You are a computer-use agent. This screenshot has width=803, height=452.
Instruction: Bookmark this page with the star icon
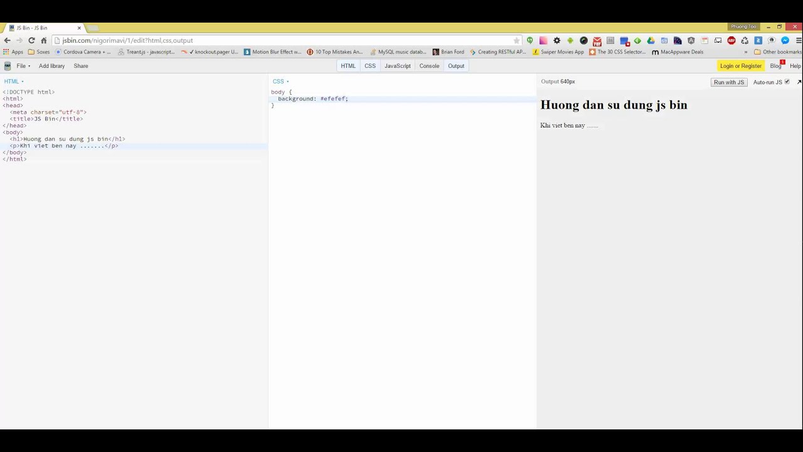[517, 40]
